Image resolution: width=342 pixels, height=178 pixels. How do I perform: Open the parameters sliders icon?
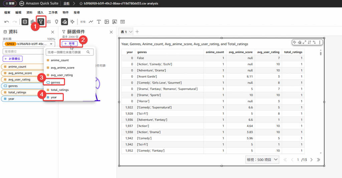[x=49, y=22]
